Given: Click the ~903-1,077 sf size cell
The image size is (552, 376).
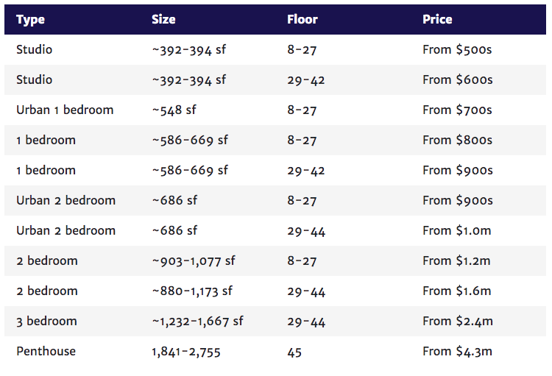Looking at the screenshot, I should [x=194, y=261].
